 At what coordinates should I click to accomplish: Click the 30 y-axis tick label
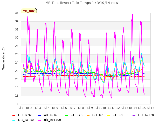[17, 37]
